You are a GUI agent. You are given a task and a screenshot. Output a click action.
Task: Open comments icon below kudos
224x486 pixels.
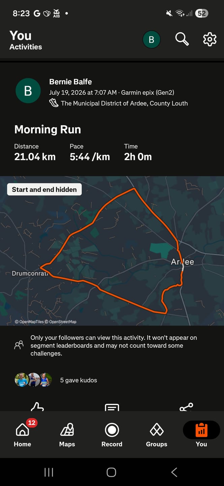112,407
